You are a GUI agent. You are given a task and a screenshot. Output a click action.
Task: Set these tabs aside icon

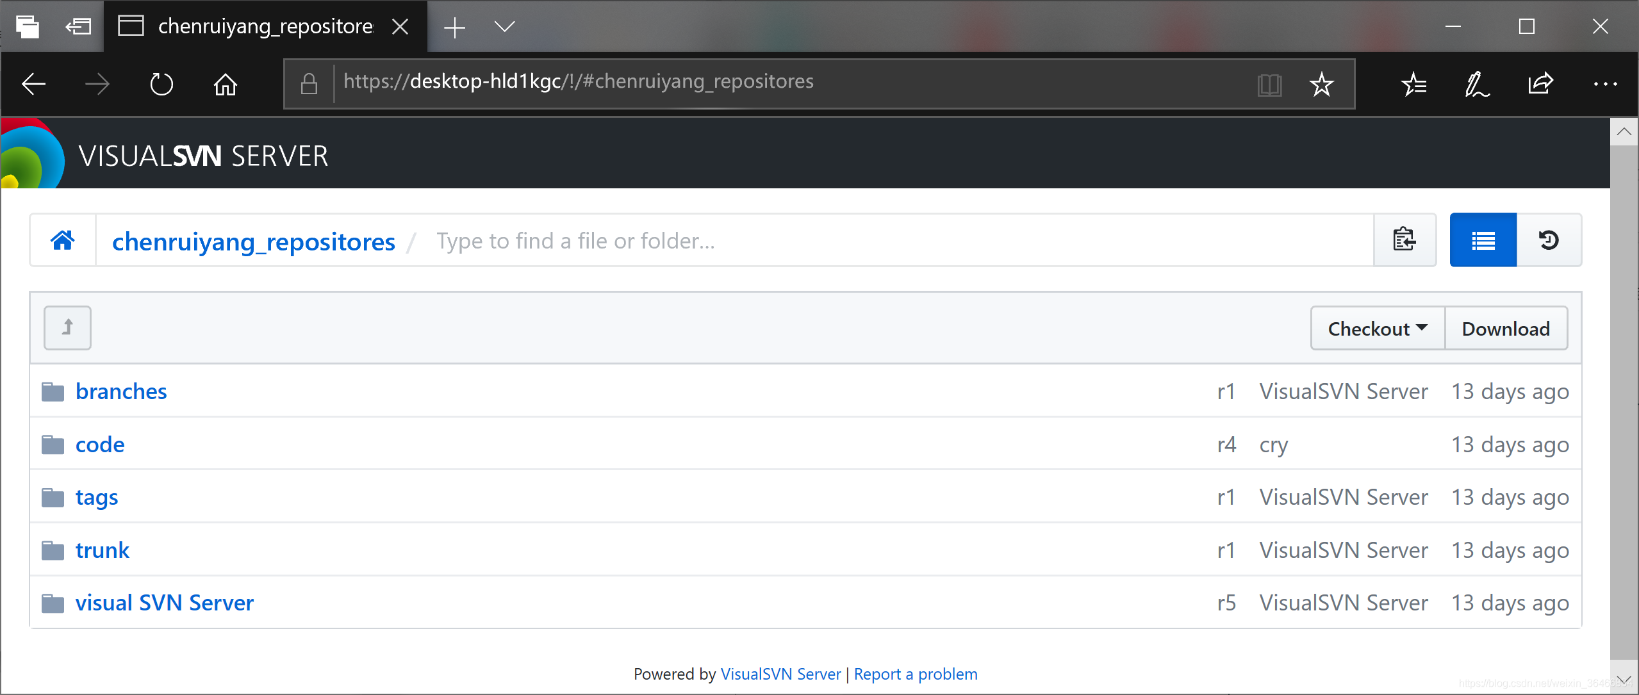(78, 27)
